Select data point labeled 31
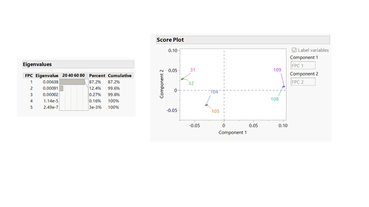The height and width of the screenshot is (207, 369). [182, 79]
